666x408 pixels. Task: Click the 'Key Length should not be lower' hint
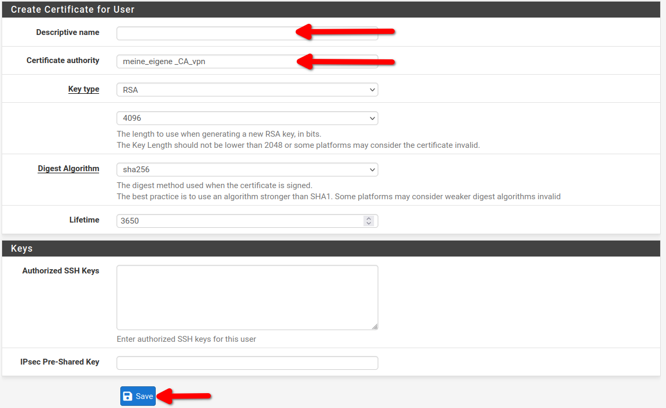point(298,145)
